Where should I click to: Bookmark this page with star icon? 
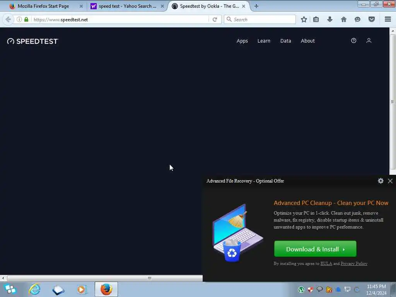tap(304, 19)
